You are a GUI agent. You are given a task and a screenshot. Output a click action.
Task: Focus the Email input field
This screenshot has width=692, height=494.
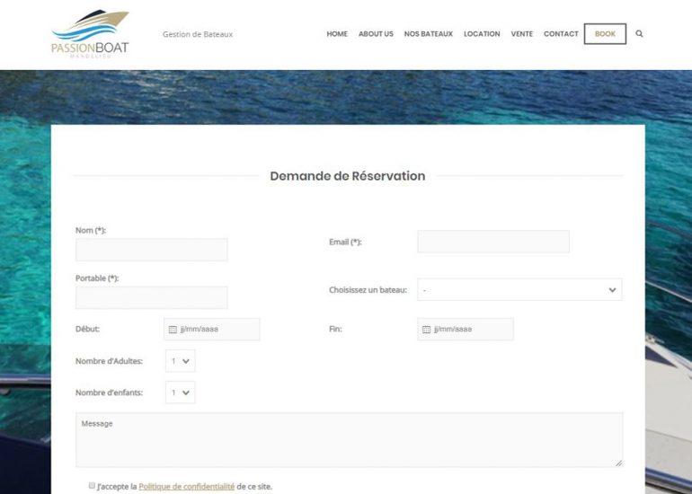click(x=493, y=242)
